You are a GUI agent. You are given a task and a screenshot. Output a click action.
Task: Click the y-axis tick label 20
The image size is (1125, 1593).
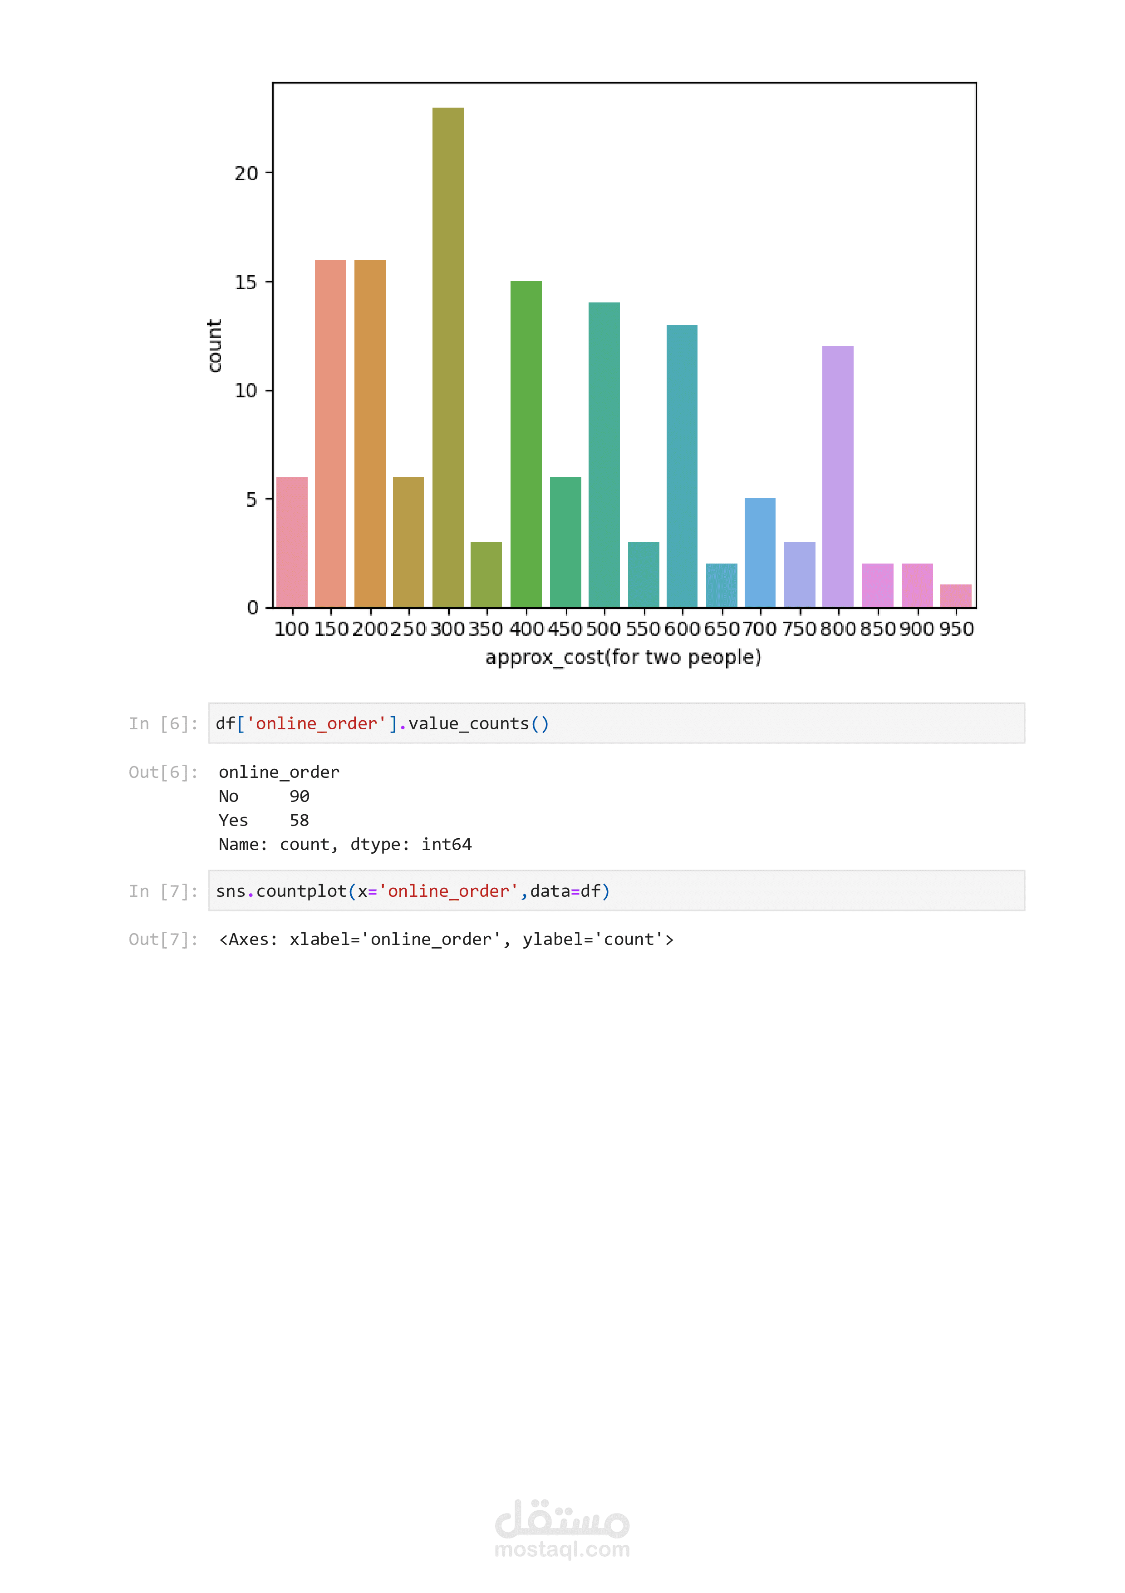tap(246, 173)
